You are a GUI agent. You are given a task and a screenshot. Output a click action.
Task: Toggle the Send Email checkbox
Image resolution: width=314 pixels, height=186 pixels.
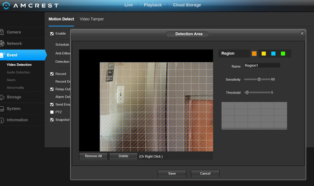[x=52, y=104]
